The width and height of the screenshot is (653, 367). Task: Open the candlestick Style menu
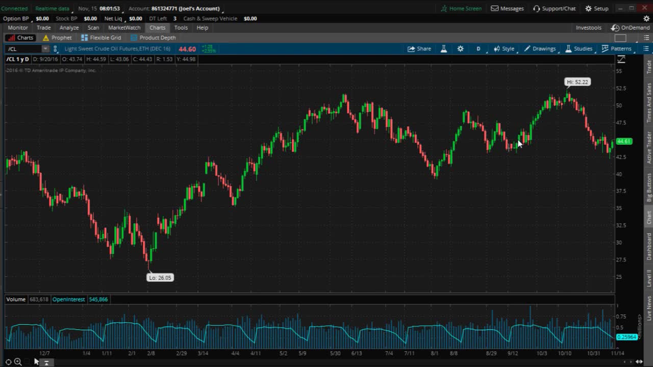504,49
